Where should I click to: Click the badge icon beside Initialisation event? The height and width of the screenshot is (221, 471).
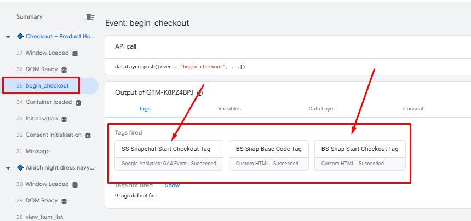pos(64,119)
